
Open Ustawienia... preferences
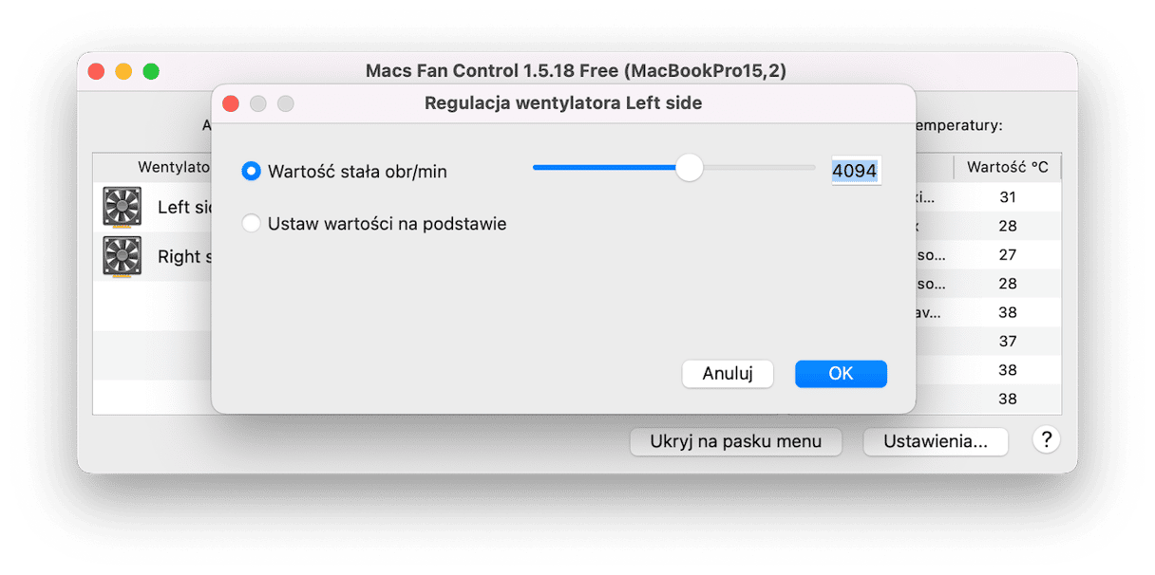click(x=935, y=441)
